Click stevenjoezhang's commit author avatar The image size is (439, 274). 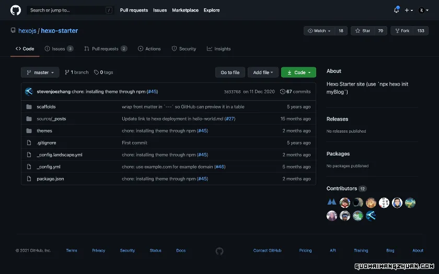coord(29,91)
